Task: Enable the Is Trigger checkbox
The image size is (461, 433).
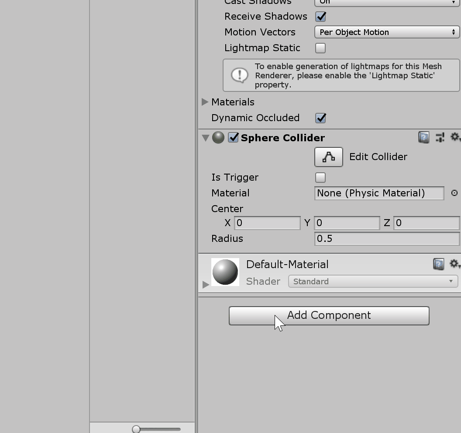Action: [320, 177]
